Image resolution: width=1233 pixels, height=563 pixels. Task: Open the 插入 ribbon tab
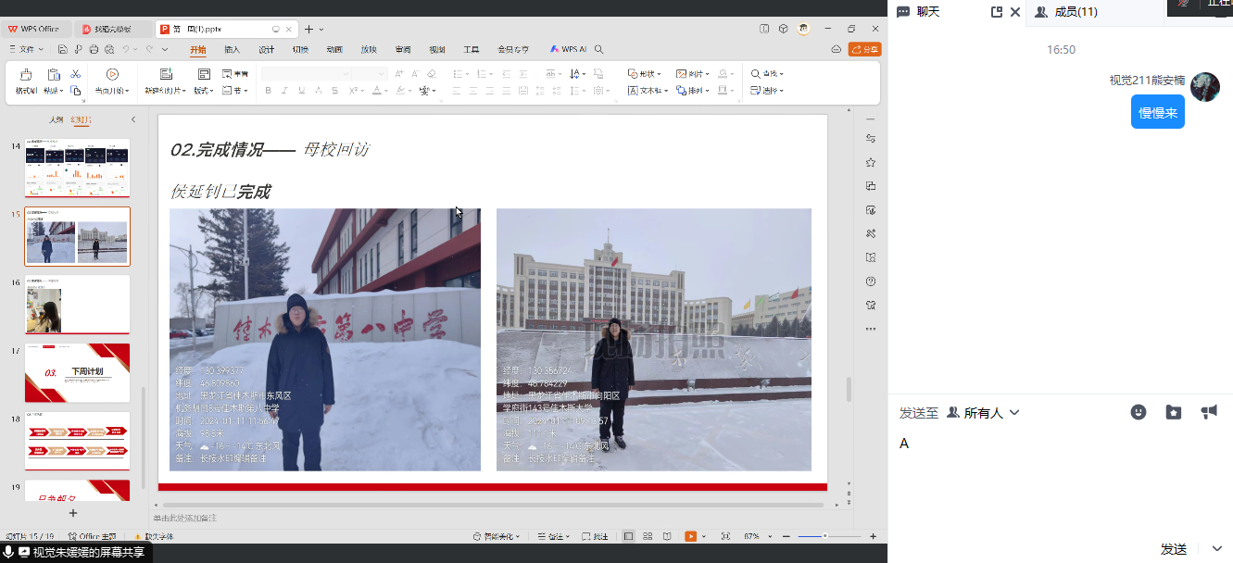pos(232,49)
